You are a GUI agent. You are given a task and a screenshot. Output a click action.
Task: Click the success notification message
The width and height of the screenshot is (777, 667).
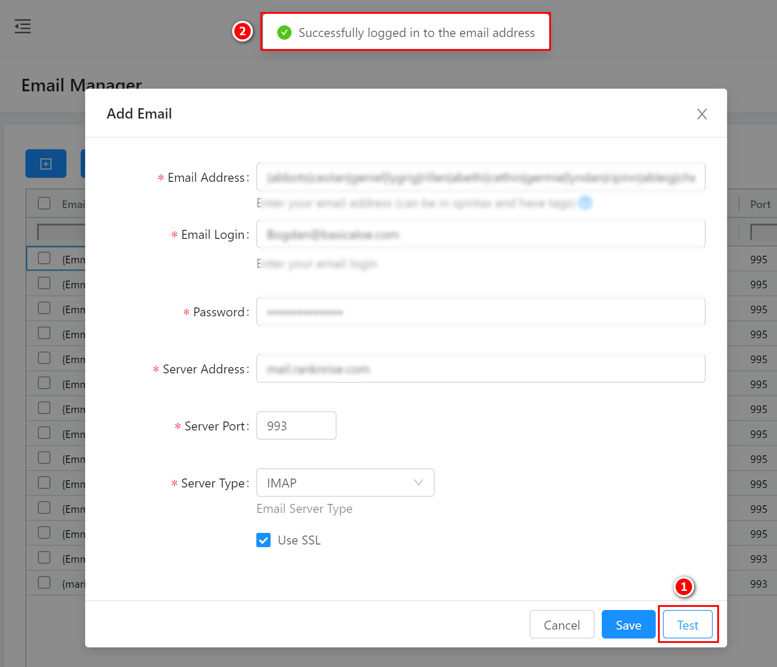(x=406, y=32)
